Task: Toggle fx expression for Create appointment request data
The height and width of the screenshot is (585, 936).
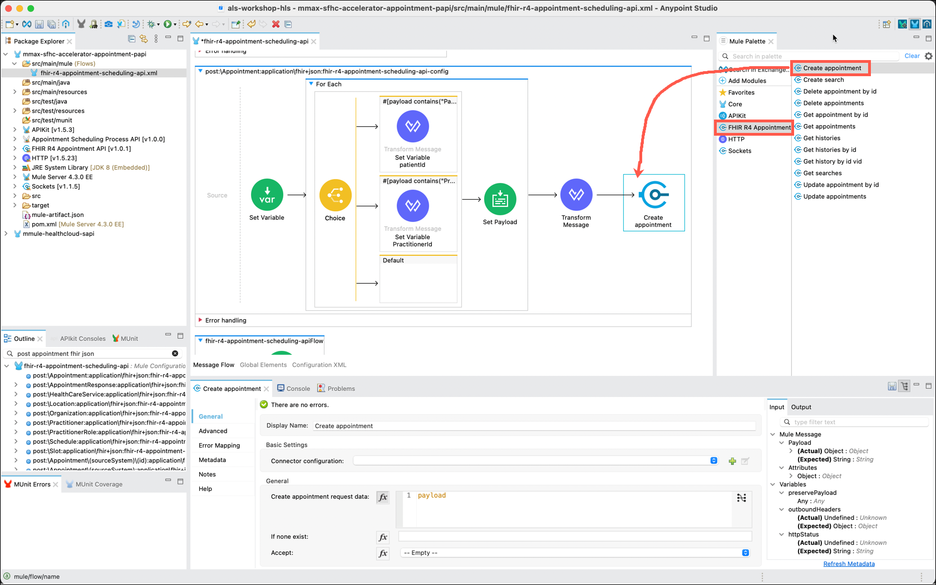Action: (x=383, y=497)
